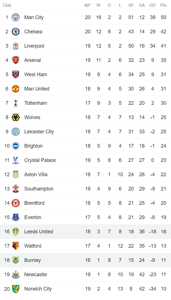Click the Arsenal cannon crest

[16, 60]
